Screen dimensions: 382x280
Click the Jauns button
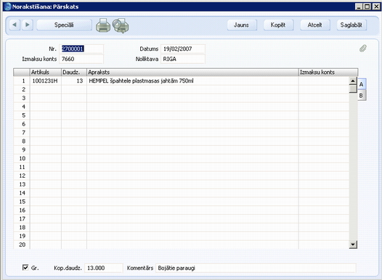pos(241,25)
